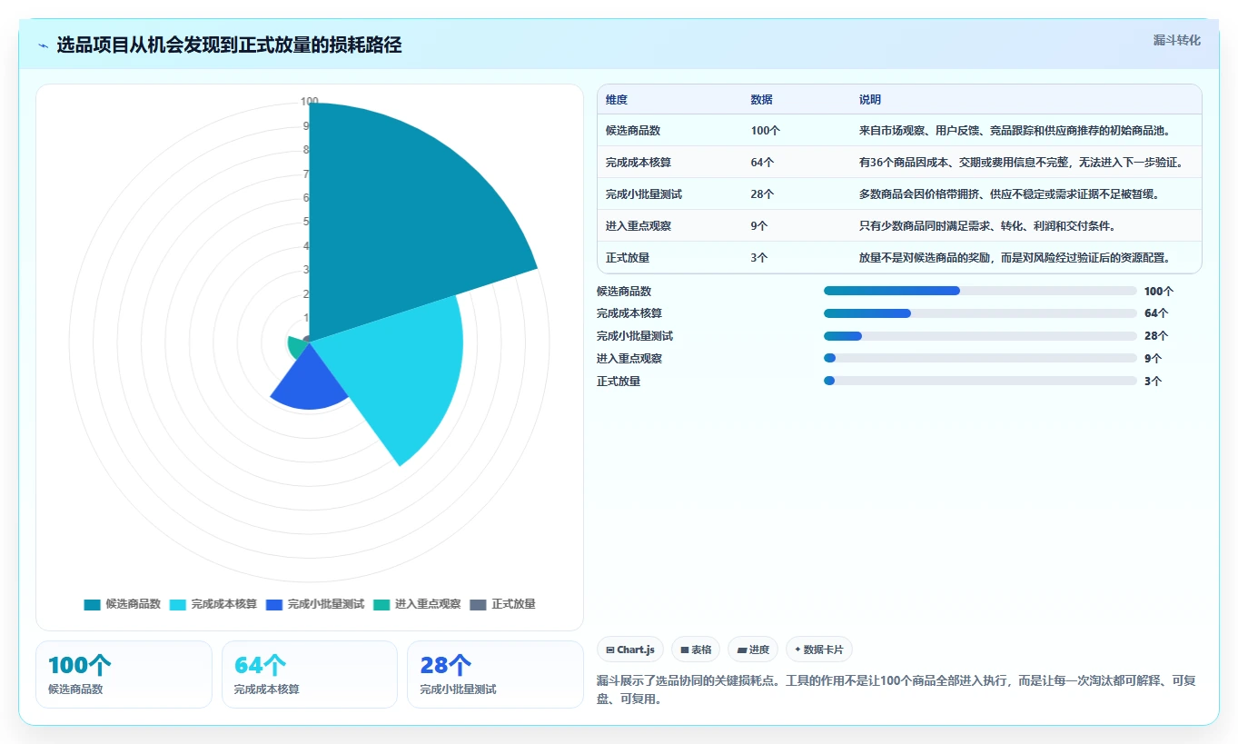Viewport: 1238px width, 744px height.
Task: Click the 28个 value in the table
Action: (x=763, y=194)
